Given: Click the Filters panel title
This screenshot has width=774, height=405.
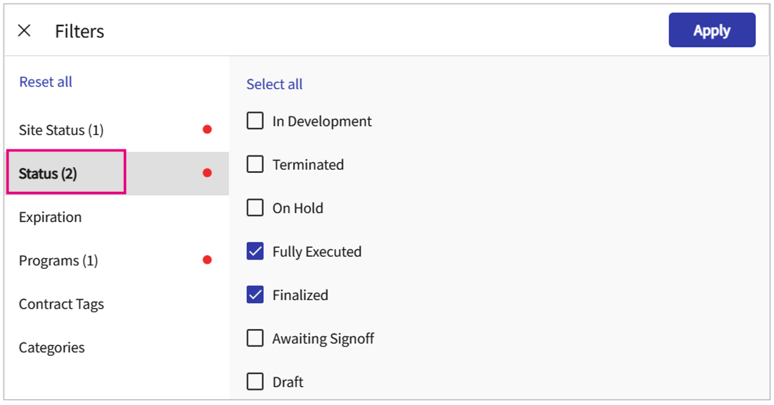Looking at the screenshot, I should (79, 31).
